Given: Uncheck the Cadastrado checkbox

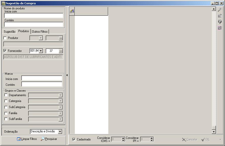Looking at the screenshot, I should point(73,139).
